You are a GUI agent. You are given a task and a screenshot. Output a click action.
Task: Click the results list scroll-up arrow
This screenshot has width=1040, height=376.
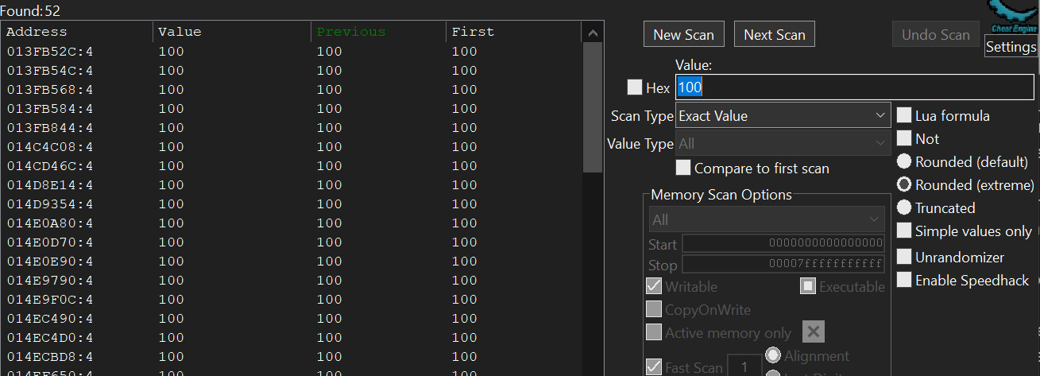[x=593, y=33]
